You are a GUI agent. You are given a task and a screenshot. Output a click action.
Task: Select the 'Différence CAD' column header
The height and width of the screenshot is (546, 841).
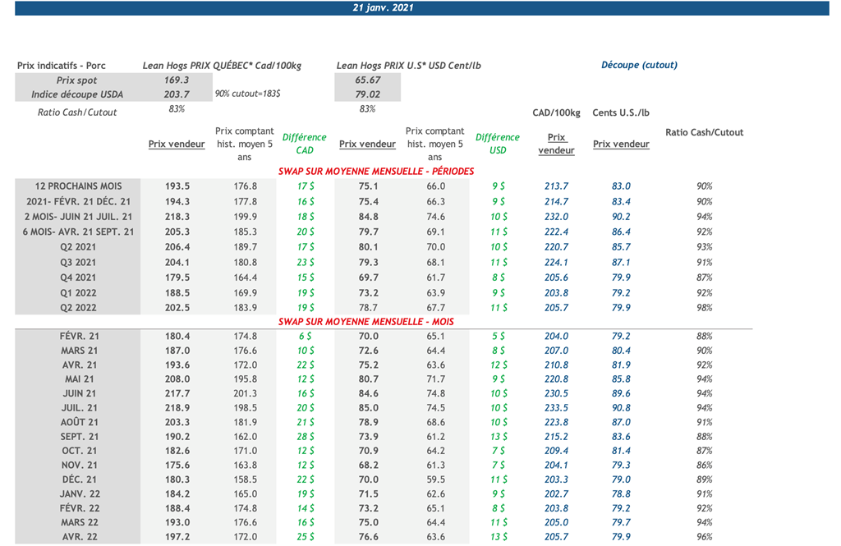[x=304, y=144]
